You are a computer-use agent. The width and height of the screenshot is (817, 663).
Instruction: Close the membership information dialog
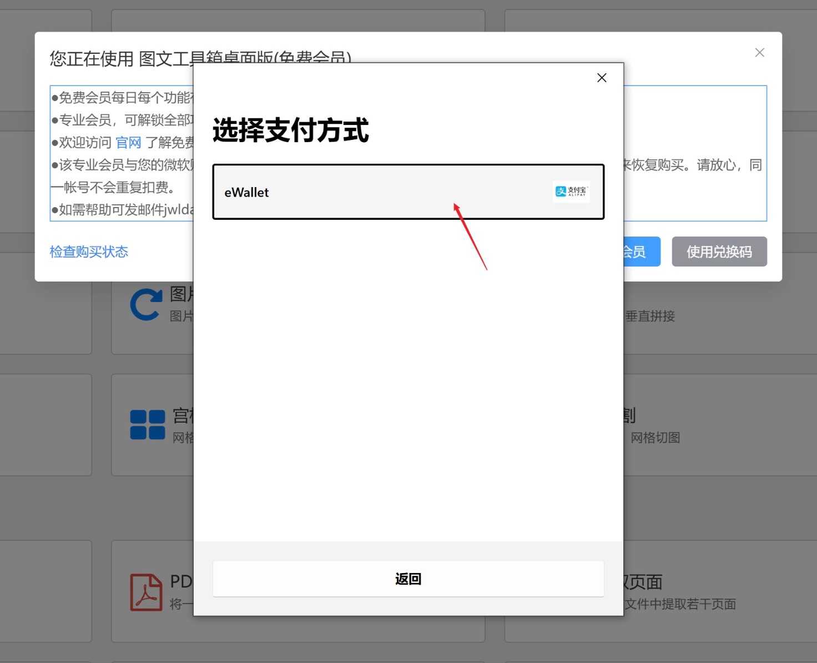(759, 52)
